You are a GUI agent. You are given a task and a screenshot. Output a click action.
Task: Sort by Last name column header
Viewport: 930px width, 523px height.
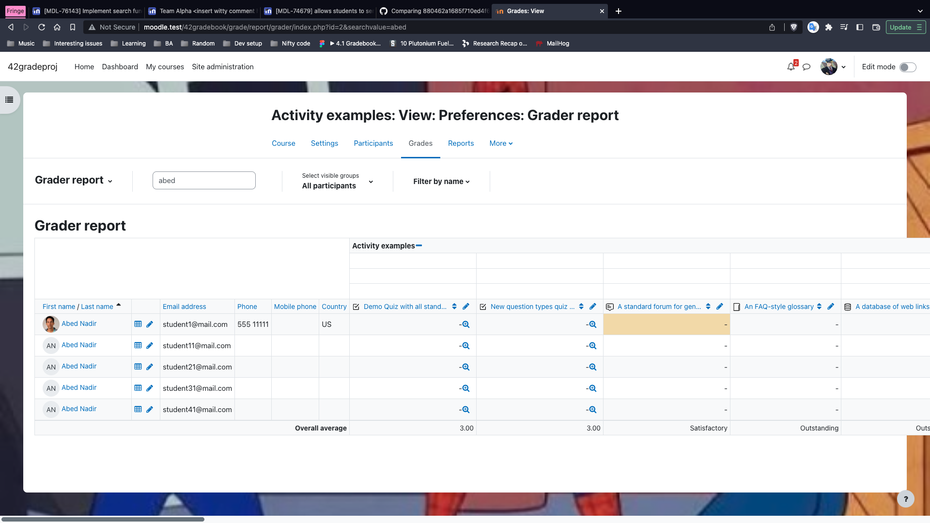click(x=97, y=307)
